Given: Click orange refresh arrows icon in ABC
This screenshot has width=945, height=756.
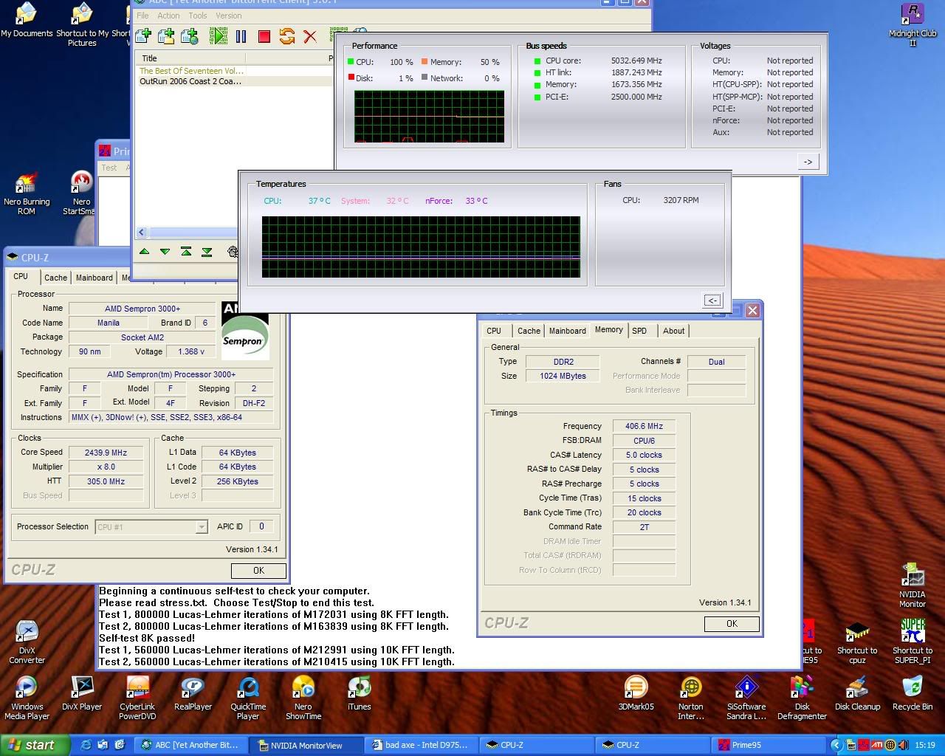Looking at the screenshot, I should [286, 35].
